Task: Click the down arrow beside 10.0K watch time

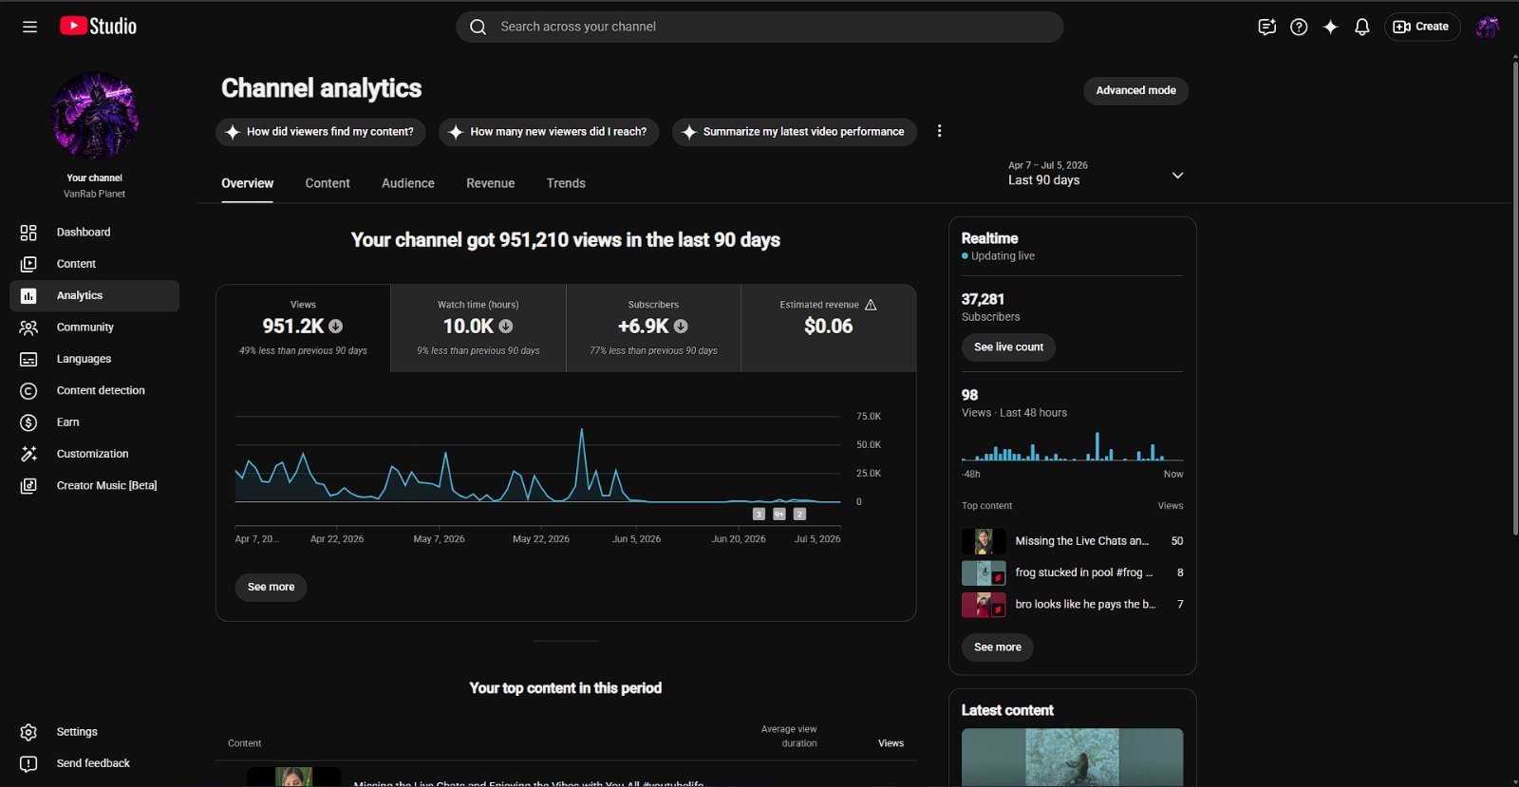Action: (x=506, y=326)
